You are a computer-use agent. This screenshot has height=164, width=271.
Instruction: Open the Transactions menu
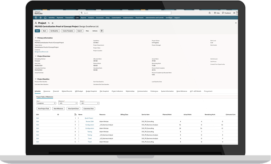pos(69,18)
